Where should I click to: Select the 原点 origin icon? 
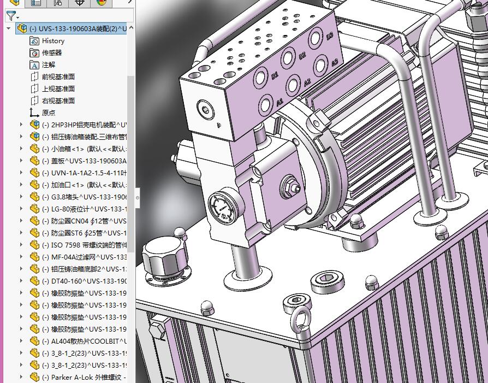click(34, 113)
